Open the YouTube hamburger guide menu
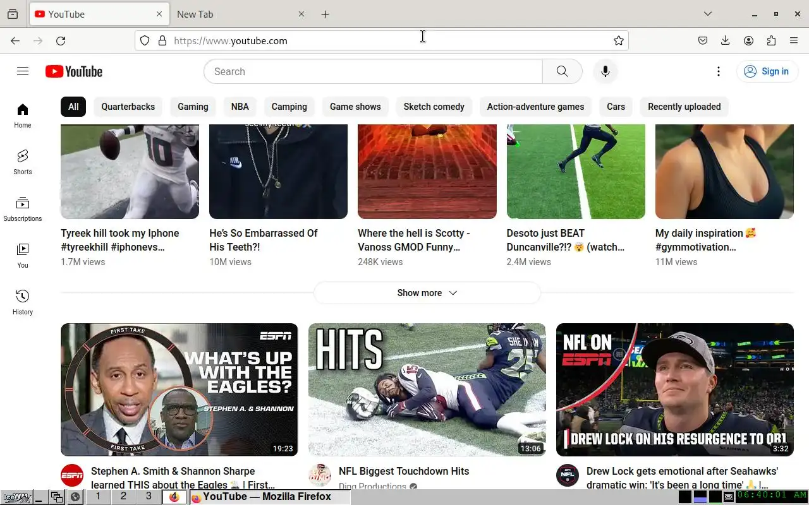 23,71
